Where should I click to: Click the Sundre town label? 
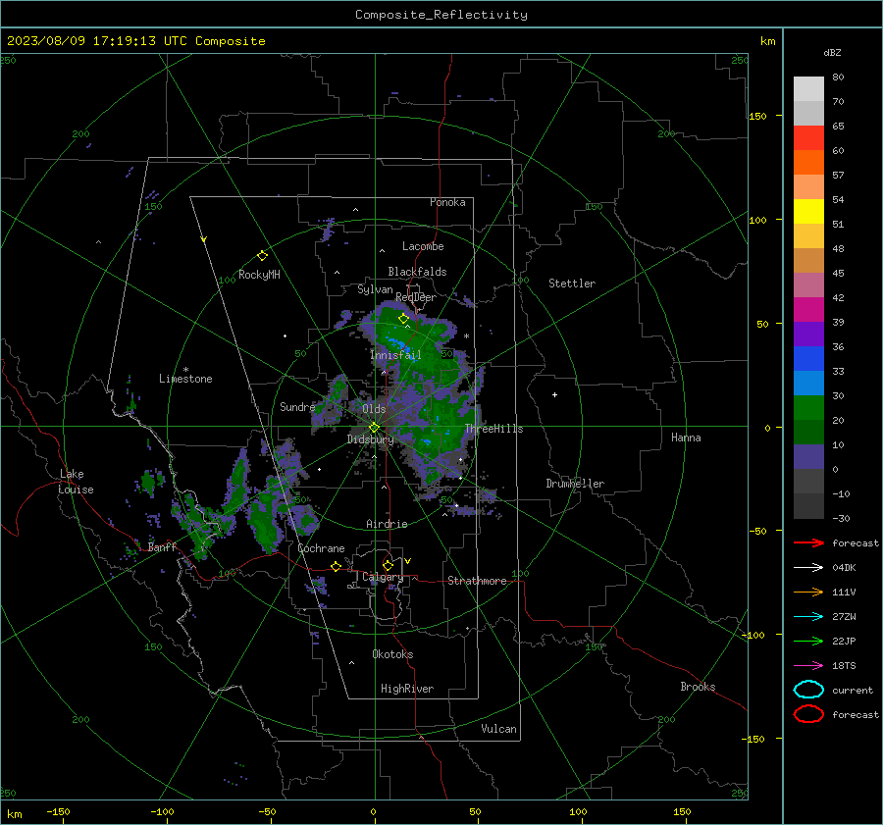[297, 406]
